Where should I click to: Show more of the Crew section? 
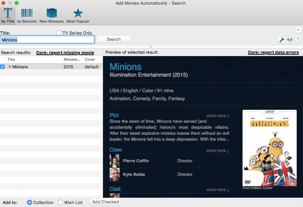click(218, 151)
